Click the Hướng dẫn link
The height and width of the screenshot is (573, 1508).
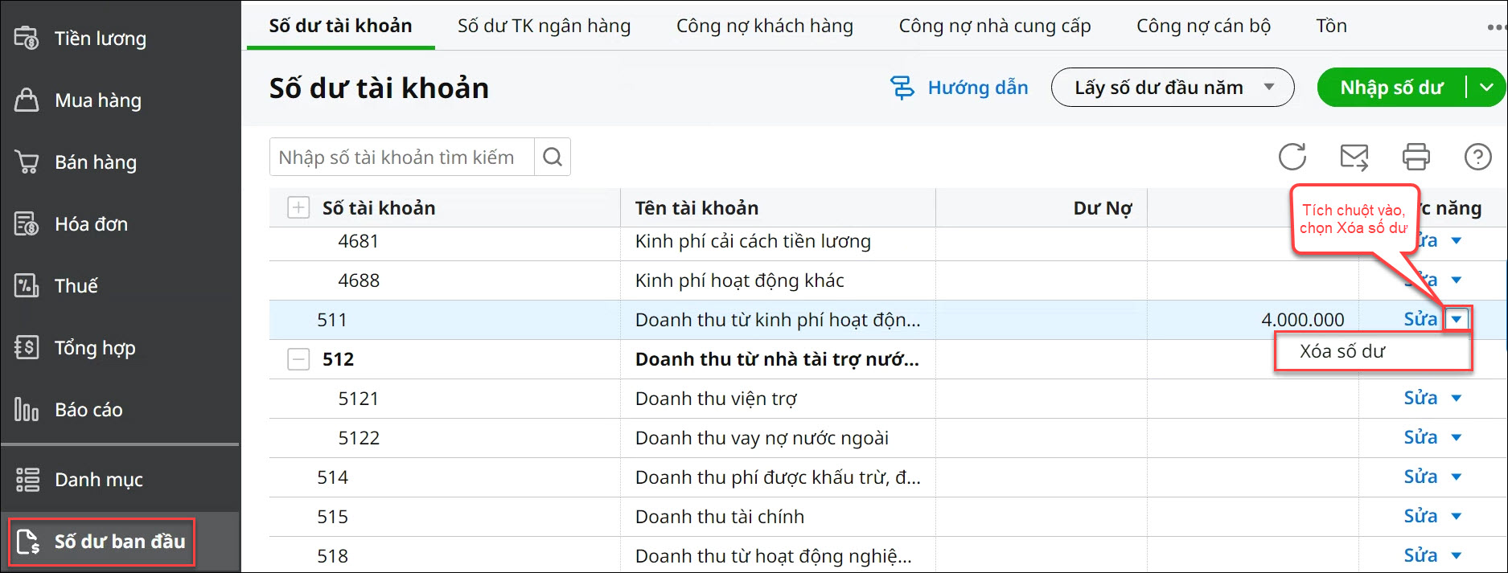960,88
